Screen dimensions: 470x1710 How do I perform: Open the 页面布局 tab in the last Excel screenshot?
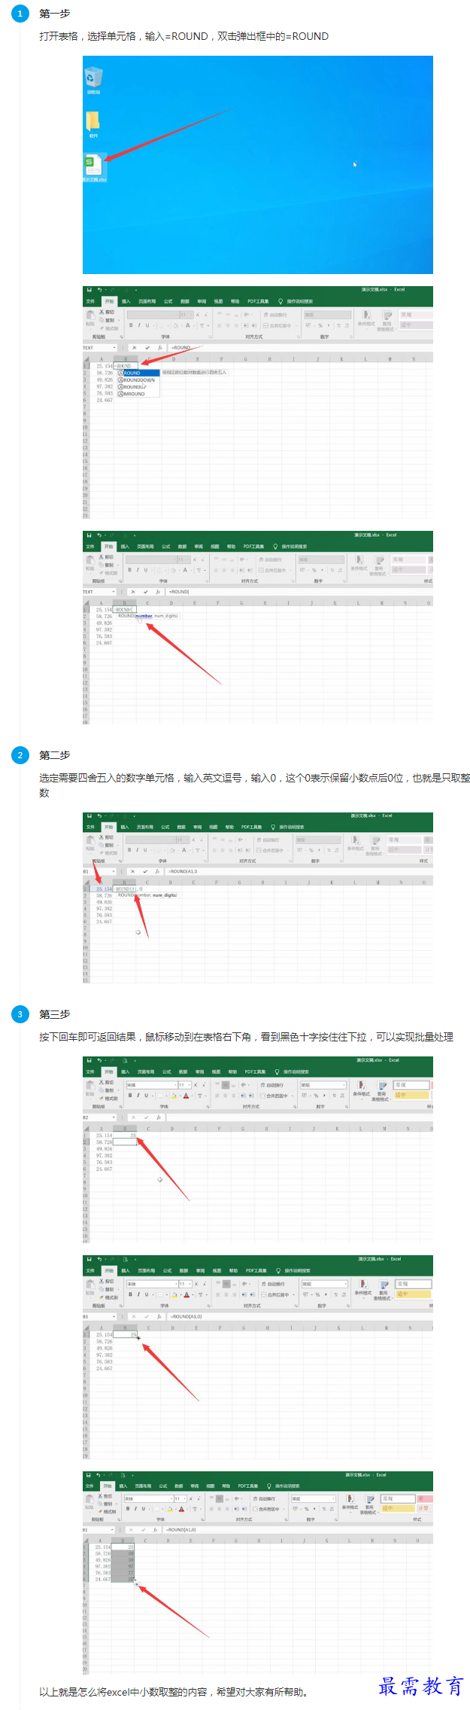point(143,1486)
